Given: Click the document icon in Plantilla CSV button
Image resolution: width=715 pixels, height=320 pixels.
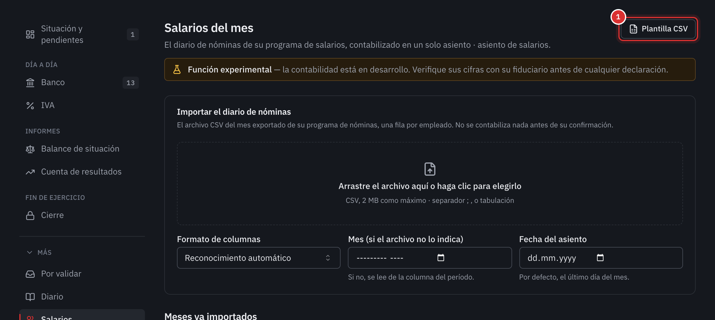Looking at the screenshot, I should point(633,29).
